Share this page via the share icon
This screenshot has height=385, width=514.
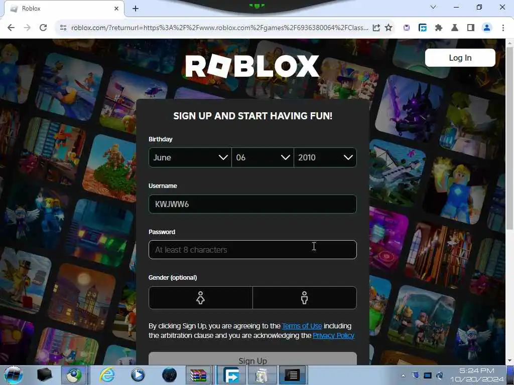[x=376, y=28]
